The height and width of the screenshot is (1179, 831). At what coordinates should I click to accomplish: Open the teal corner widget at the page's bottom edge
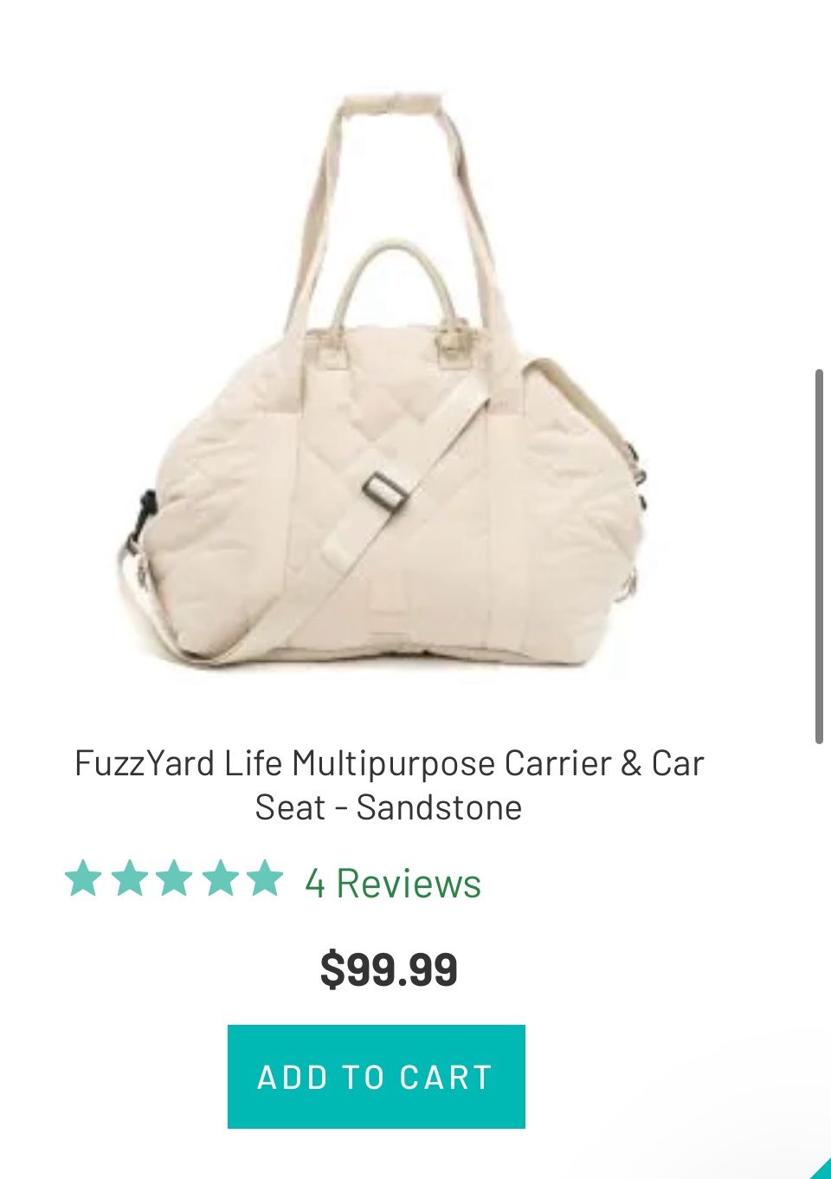821,1169
